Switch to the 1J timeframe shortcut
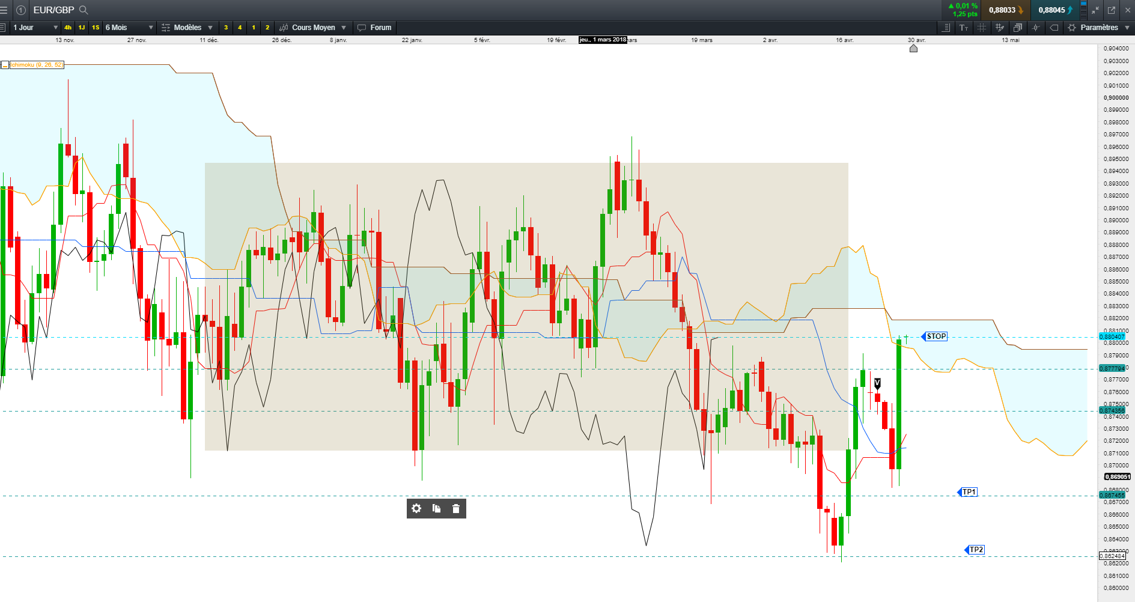1135x602 pixels. click(82, 28)
